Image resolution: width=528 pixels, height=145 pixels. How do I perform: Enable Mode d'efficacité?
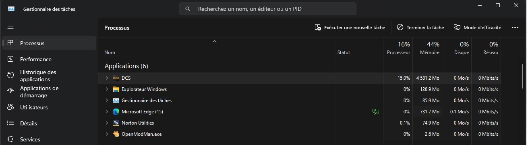[478, 28]
